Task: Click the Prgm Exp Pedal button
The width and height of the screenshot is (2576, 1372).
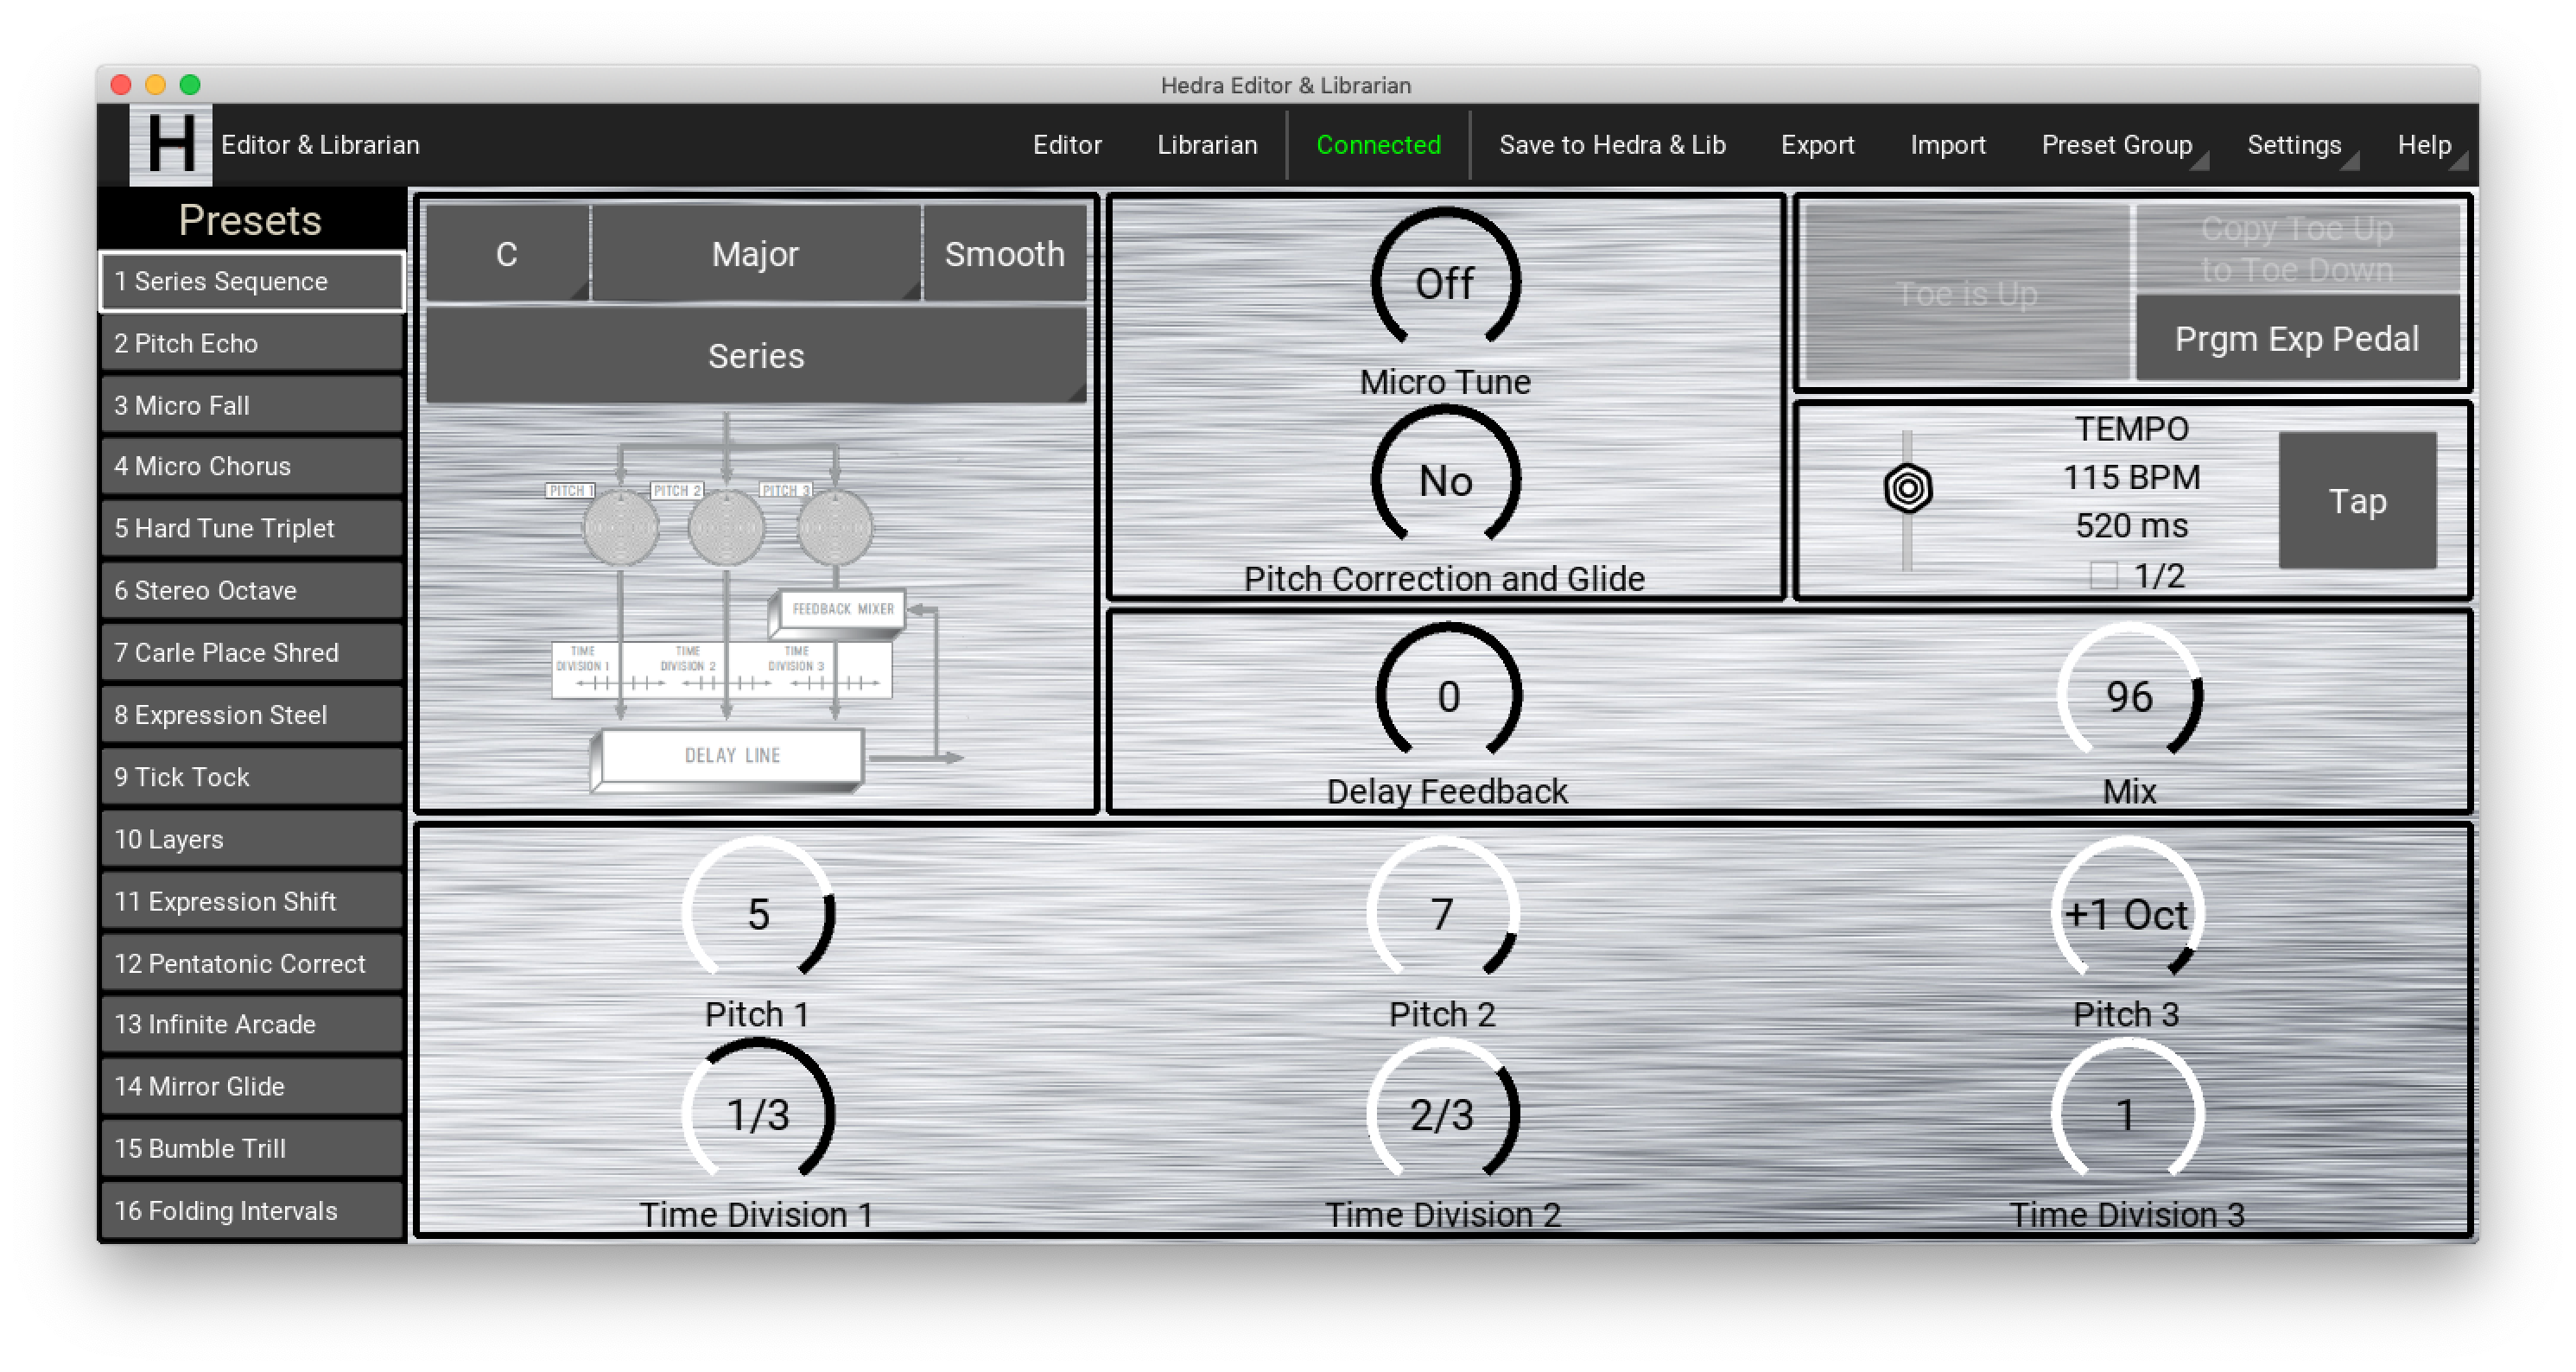Action: 2297,339
